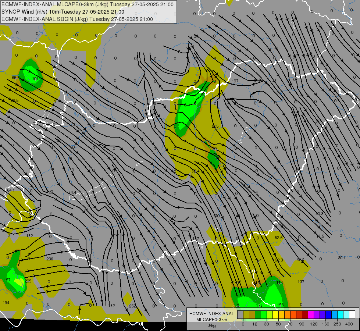
Task: Click the J/kg unit label in legend
Action: 211,325
